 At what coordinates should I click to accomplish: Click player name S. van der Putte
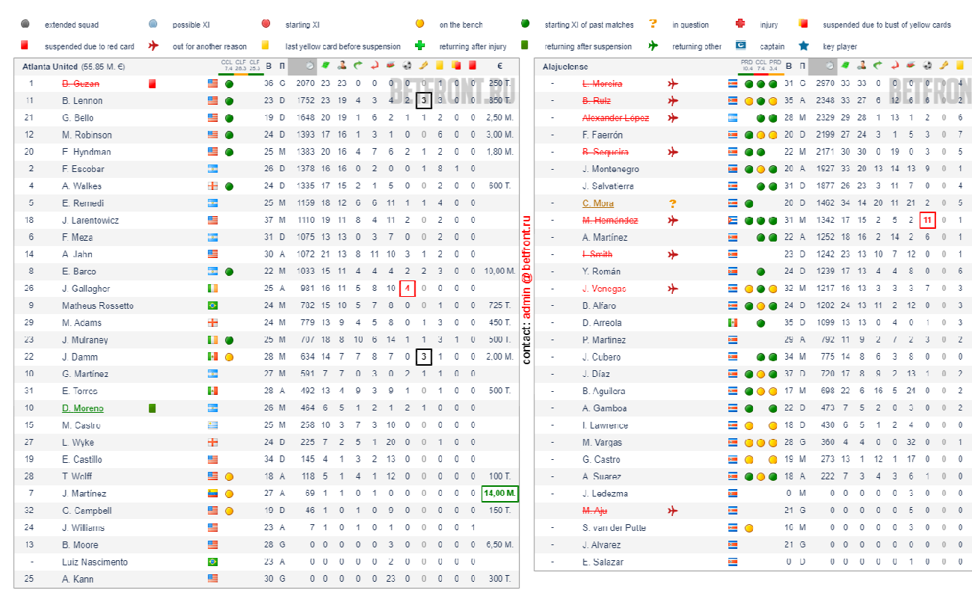point(614,528)
